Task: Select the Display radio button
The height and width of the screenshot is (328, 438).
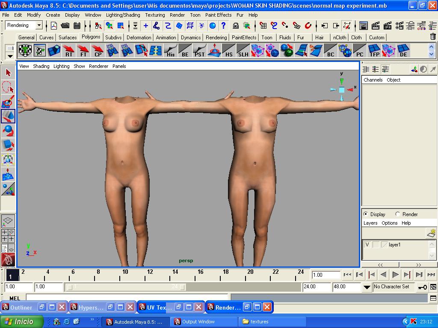Action: click(x=365, y=214)
